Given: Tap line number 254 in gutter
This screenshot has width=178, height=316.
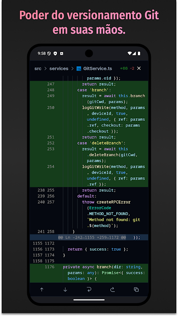Looking at the screenshot, I should (x=51, y=166).
